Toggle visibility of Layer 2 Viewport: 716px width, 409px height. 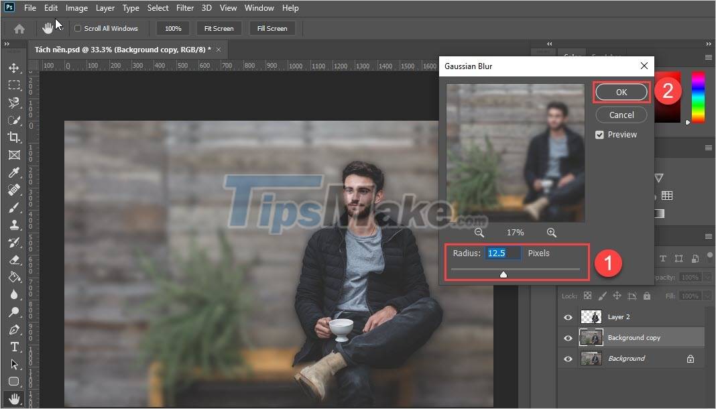click(x=568, y=316)
